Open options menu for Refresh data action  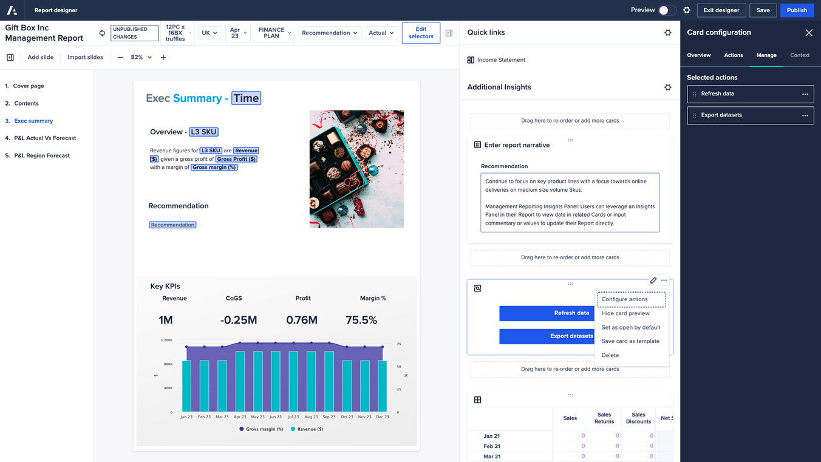805,94
